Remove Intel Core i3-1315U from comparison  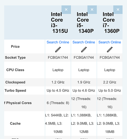66,10
